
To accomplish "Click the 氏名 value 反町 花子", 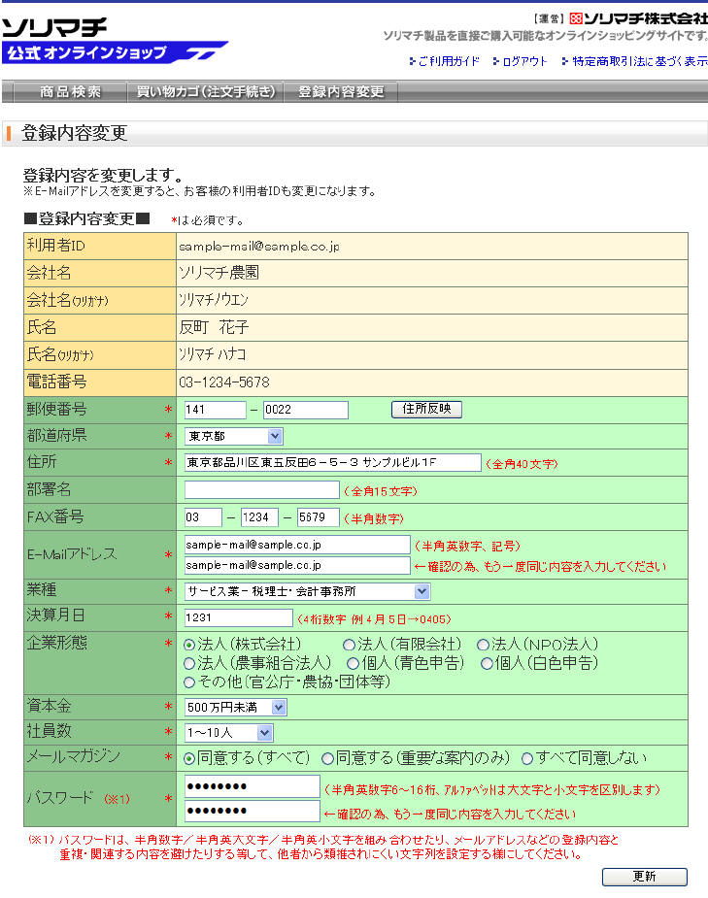I will pos(214,327).
